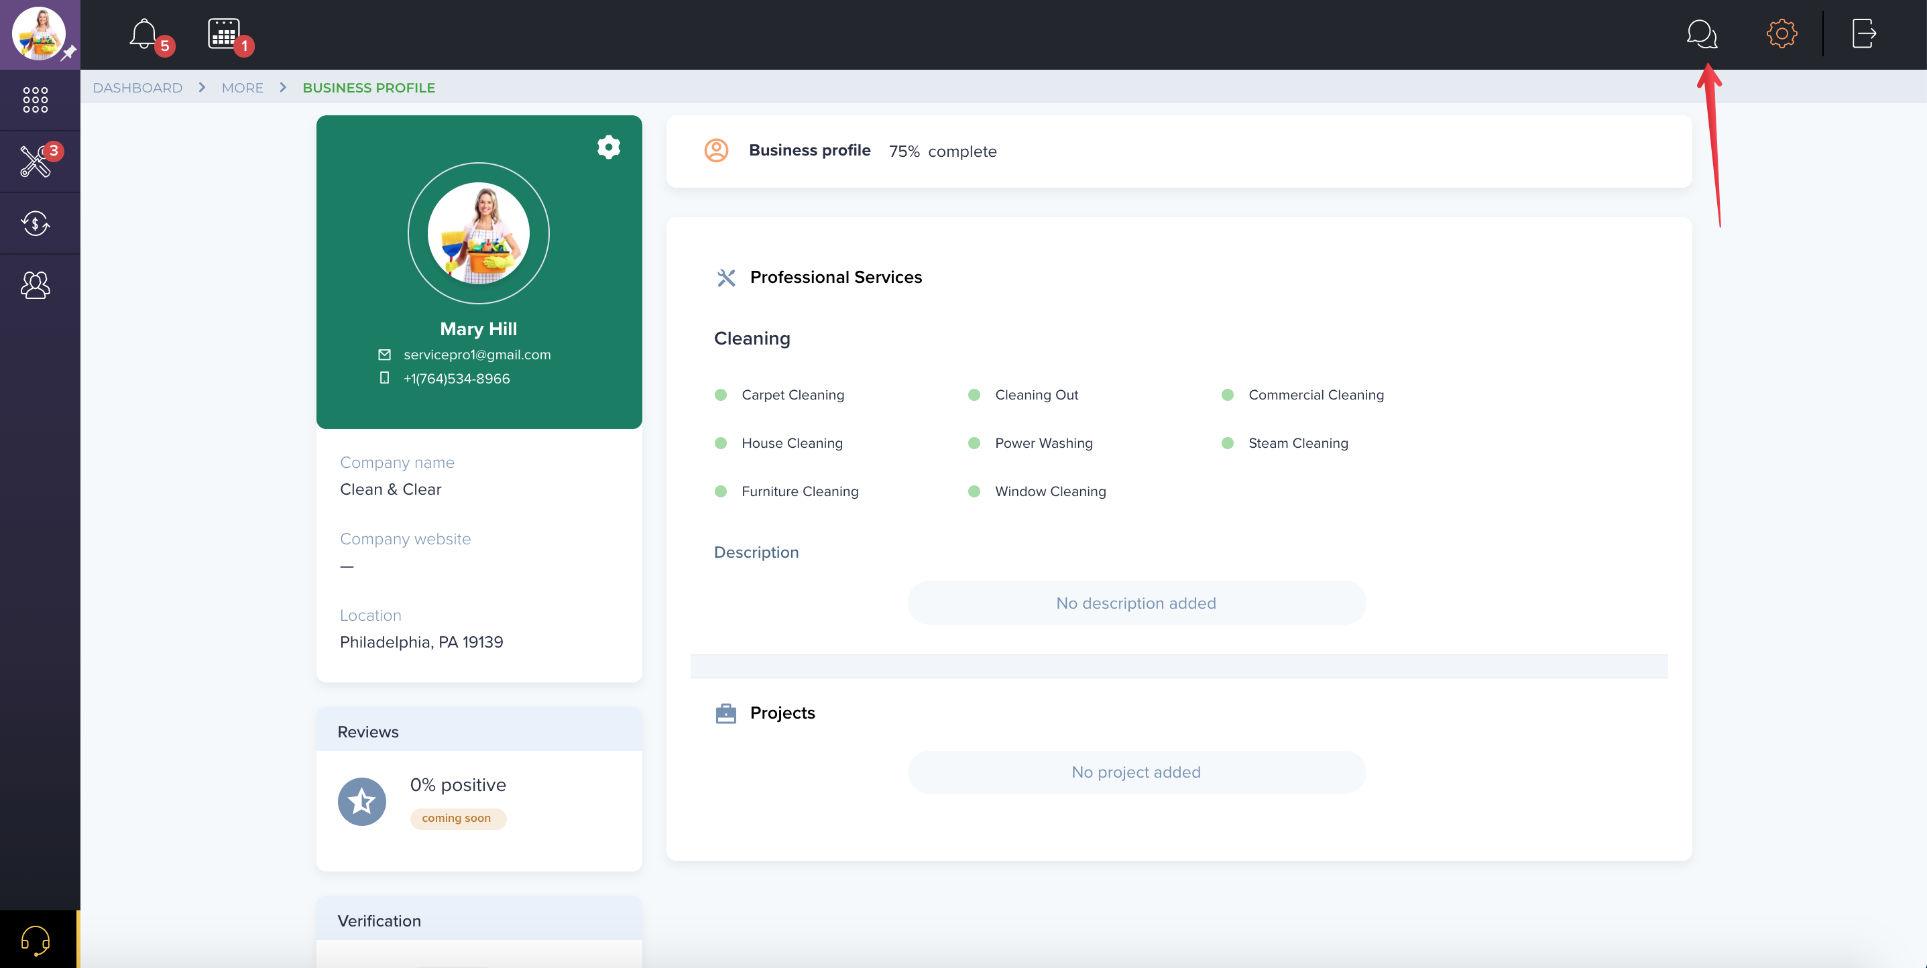The width and height of the screenshot is (1927, 968).
Task: Click the +1(764)534-8966 phone number
Action: click(x=457, y=379)
